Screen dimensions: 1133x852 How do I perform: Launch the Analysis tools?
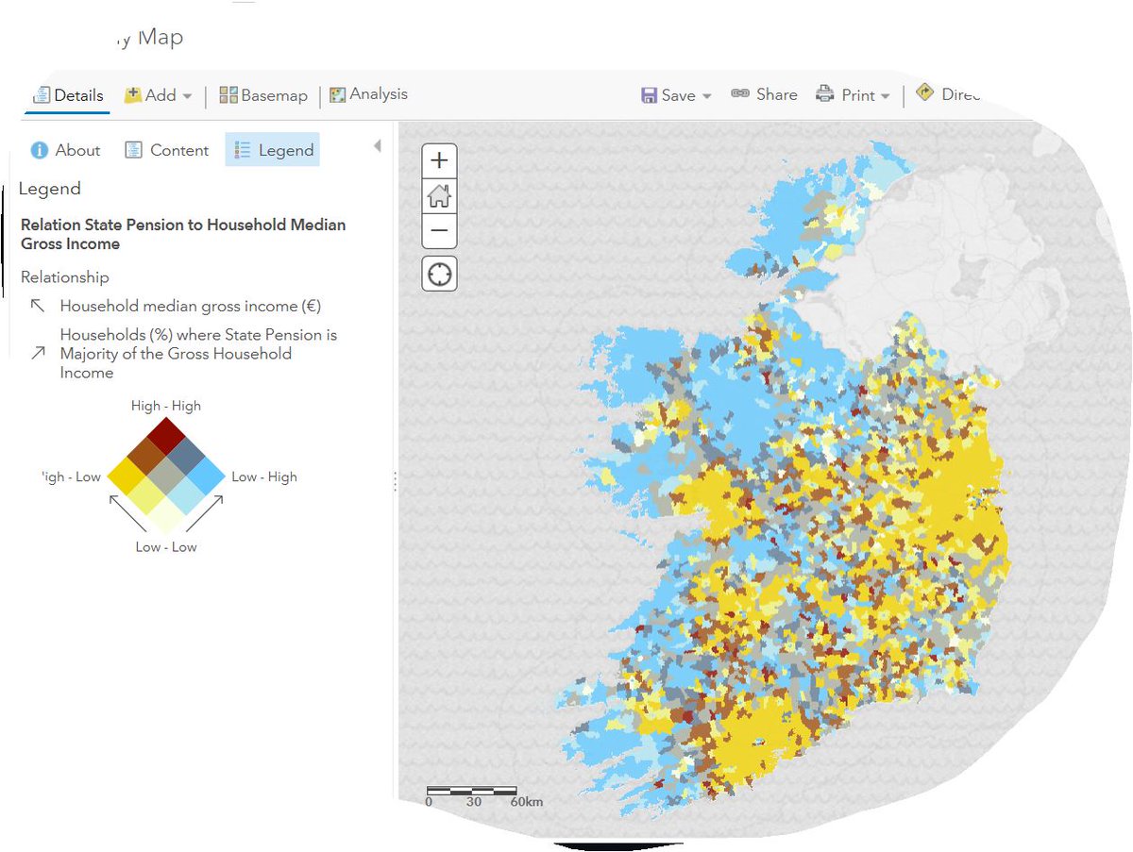368,94
